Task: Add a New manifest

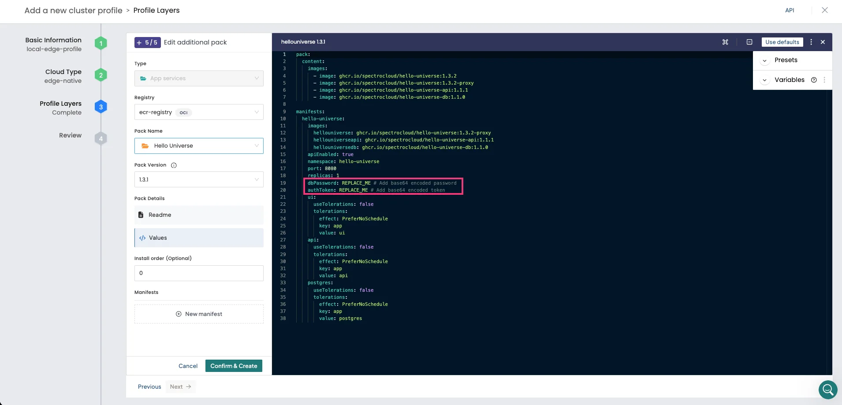Action: click(199, 314)
